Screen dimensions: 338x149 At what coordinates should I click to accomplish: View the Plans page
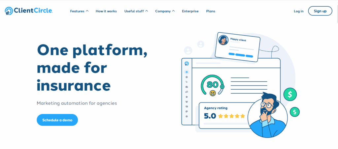coord(211,11)
